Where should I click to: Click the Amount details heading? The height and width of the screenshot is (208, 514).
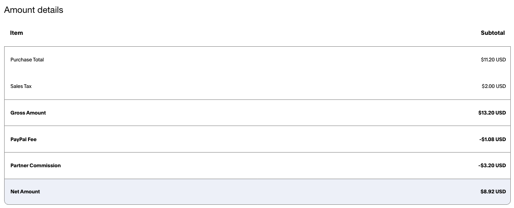pos(34,10)
